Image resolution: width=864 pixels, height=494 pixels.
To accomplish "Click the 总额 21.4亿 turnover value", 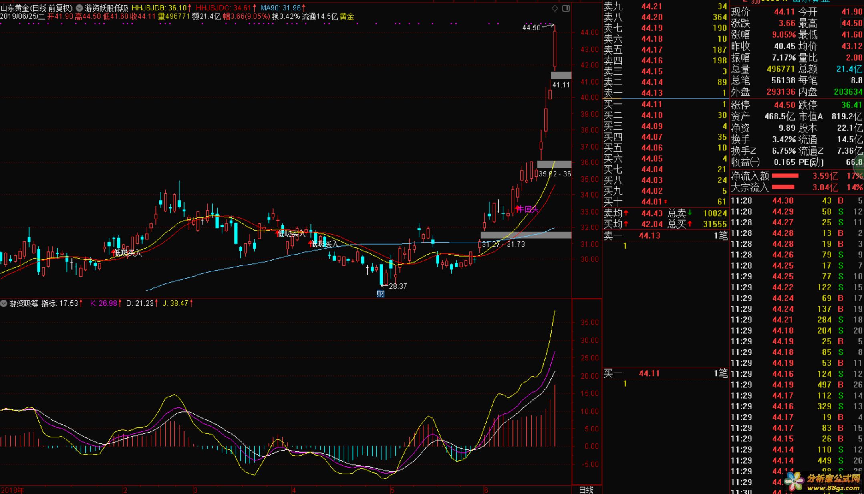I will [849, 69].
